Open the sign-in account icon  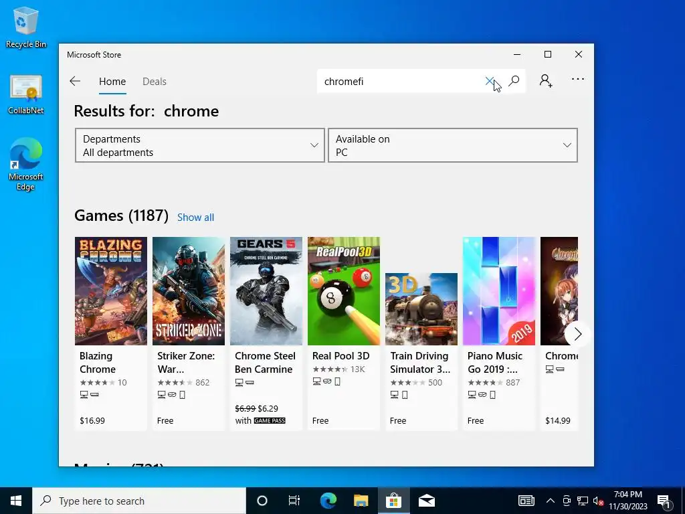546,81
